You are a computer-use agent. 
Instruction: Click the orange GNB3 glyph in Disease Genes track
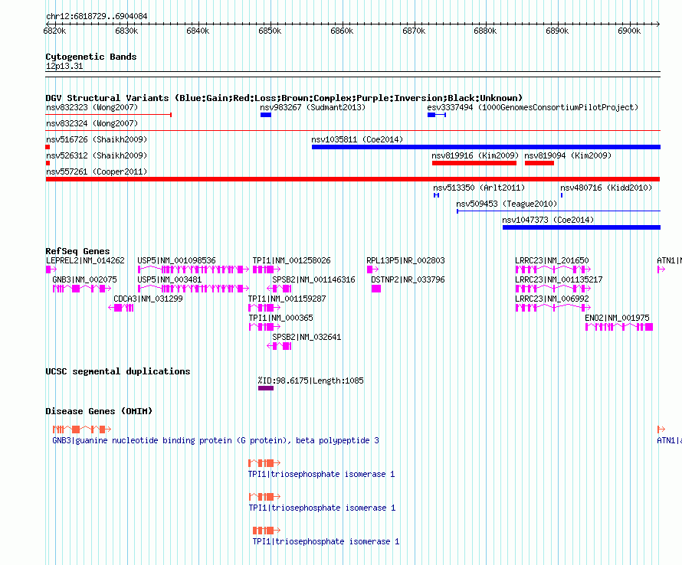coord(82,429)
